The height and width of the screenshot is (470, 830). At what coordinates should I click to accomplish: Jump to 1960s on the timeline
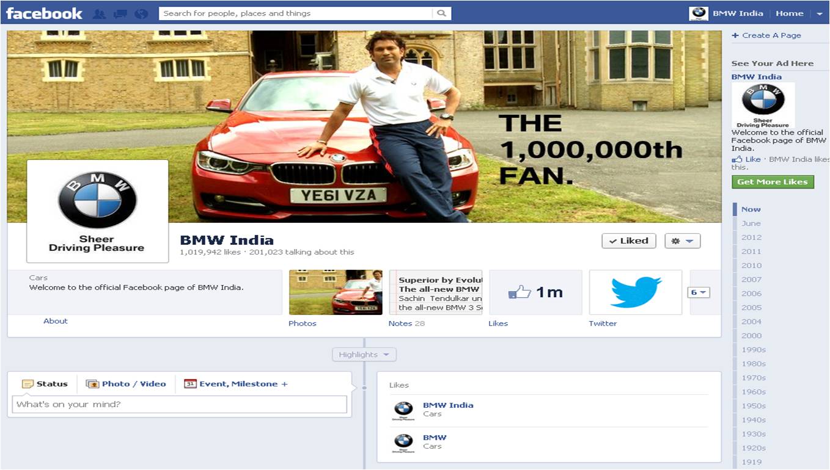tap(754, 392)
